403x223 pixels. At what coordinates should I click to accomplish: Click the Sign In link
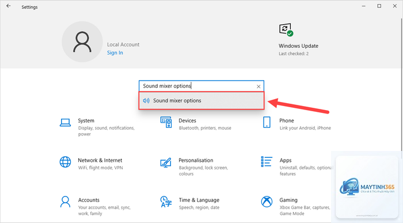[115, 53]
